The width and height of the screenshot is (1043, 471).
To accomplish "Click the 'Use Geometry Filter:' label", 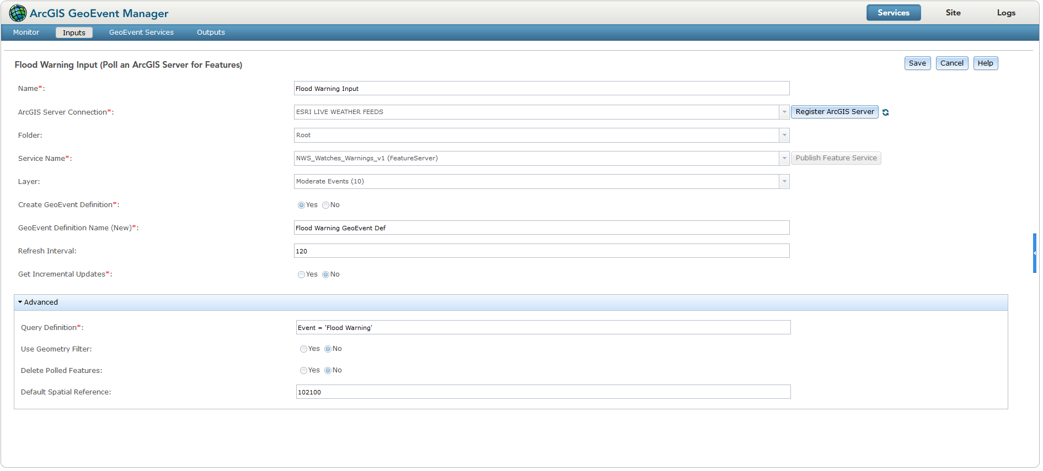I will coord(56,349).
